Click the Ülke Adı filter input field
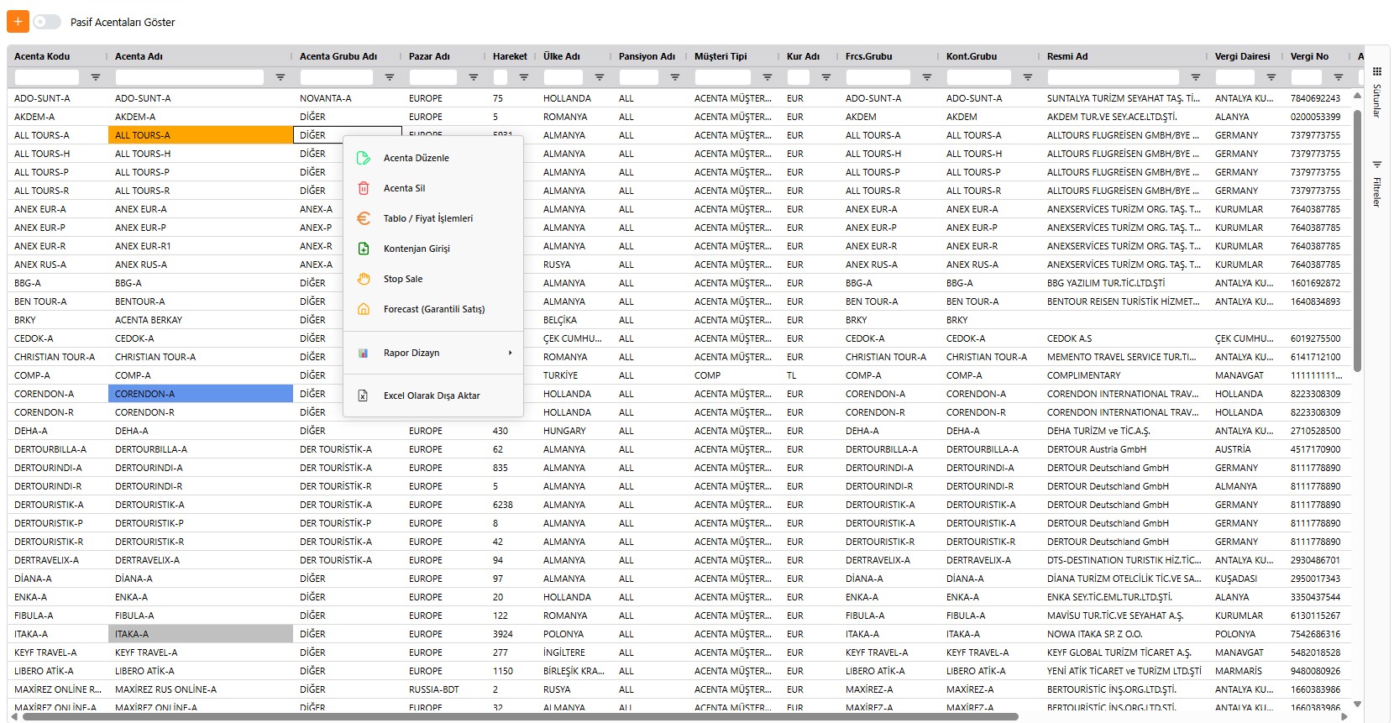 point(563,77)
